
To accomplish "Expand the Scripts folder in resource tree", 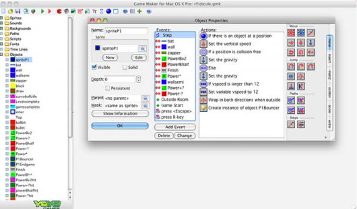I will tap(1, 39).
